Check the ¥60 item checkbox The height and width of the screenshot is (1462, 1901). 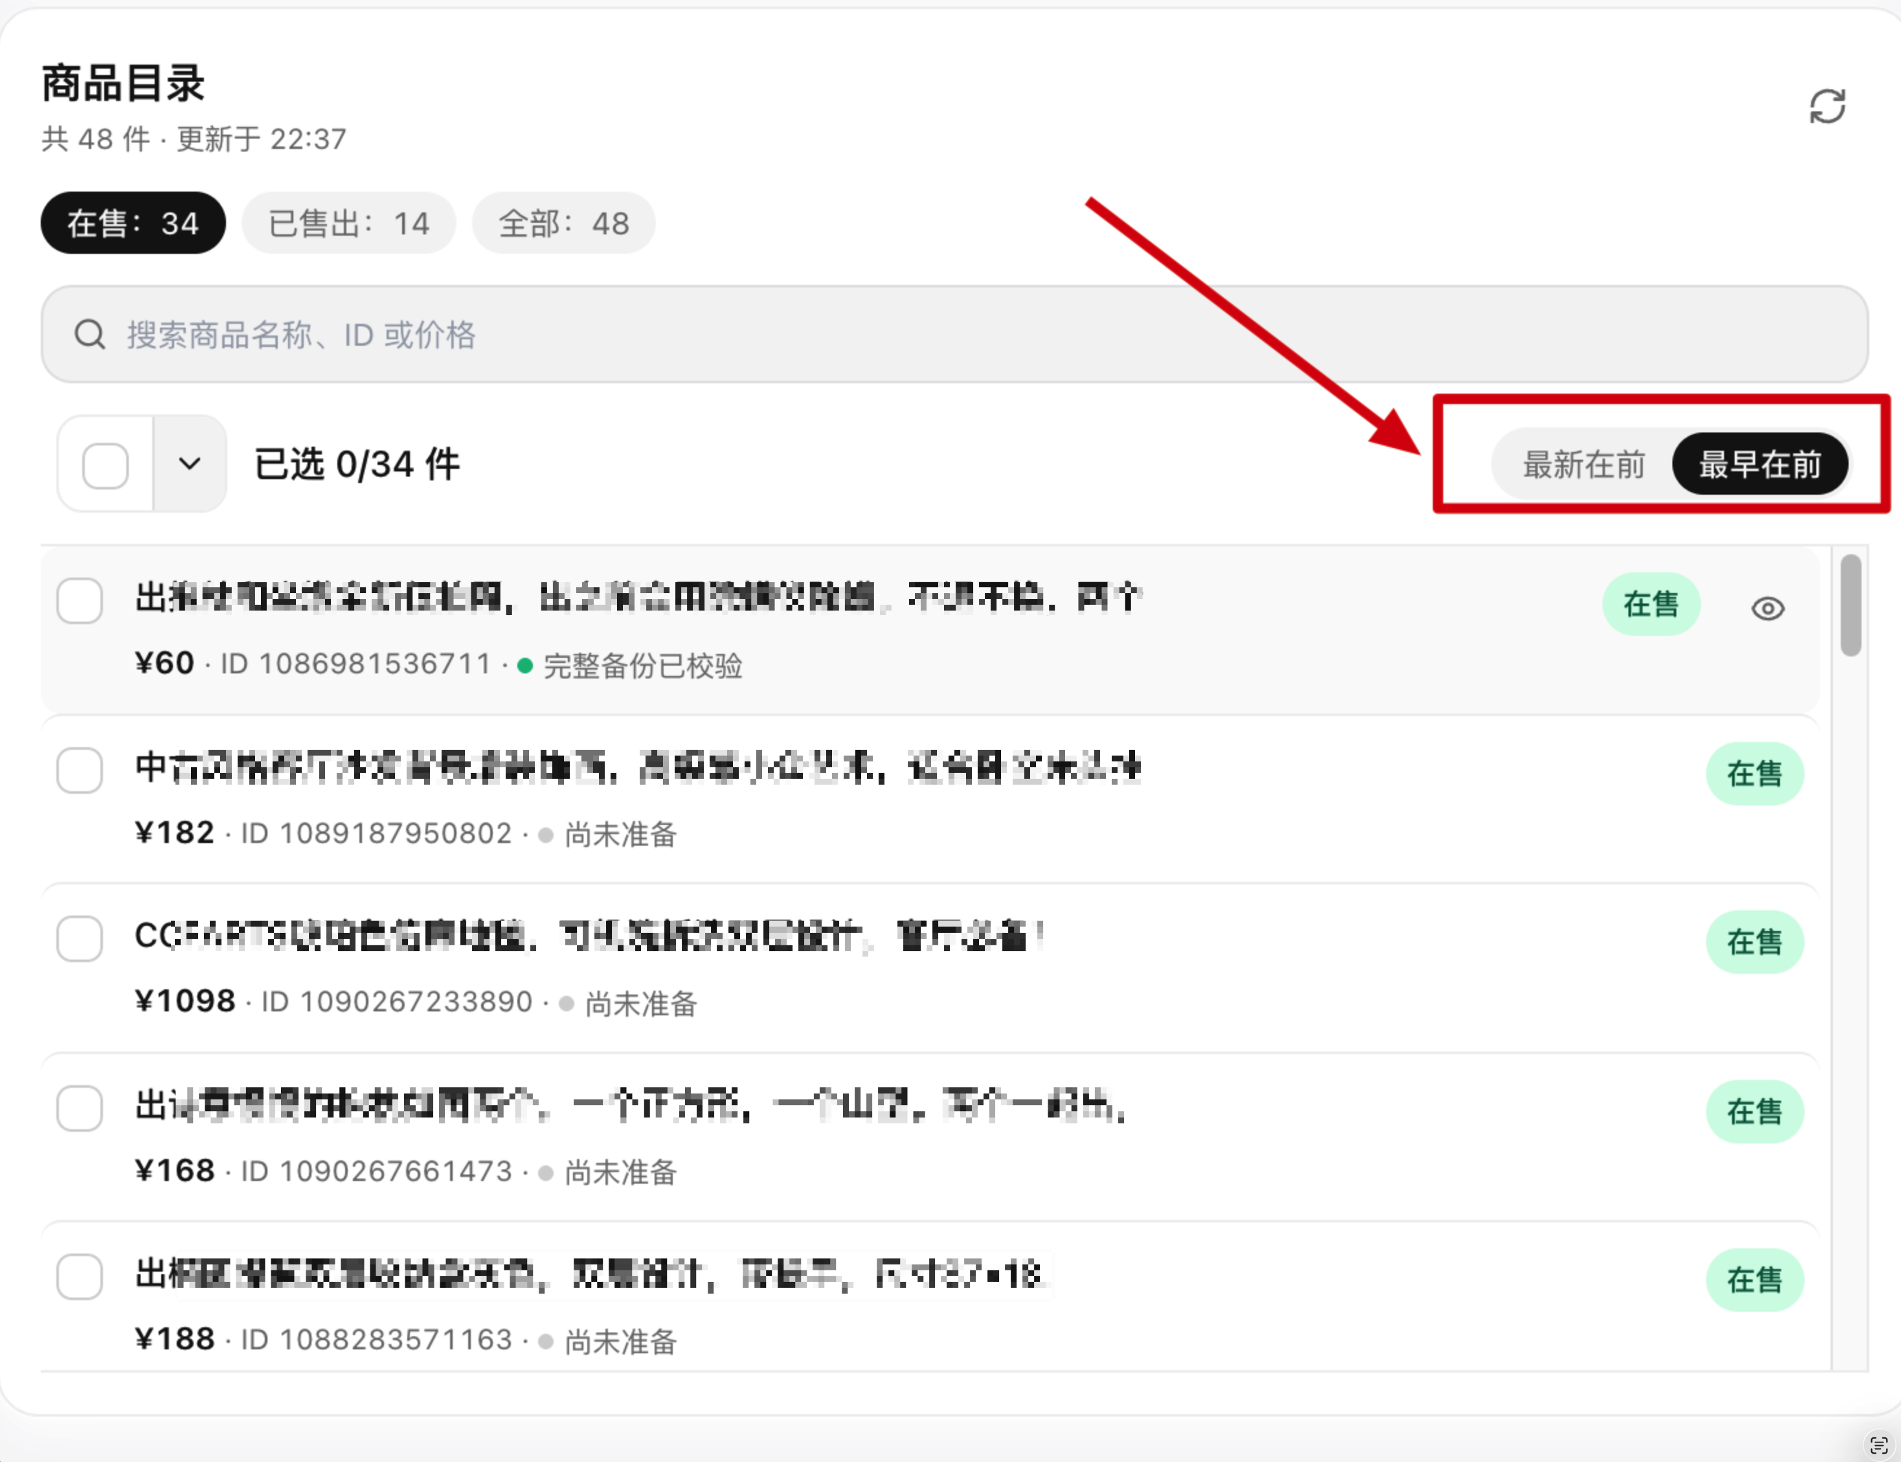pos(79,602)
